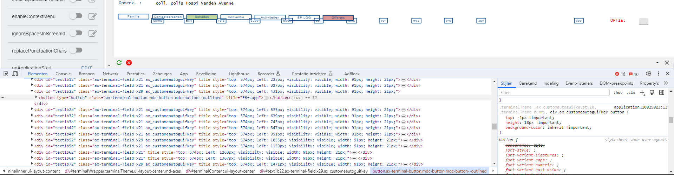The image size is (674, 175).
Task: Toggle the device toolbar icon
Action: pos(15,73)
